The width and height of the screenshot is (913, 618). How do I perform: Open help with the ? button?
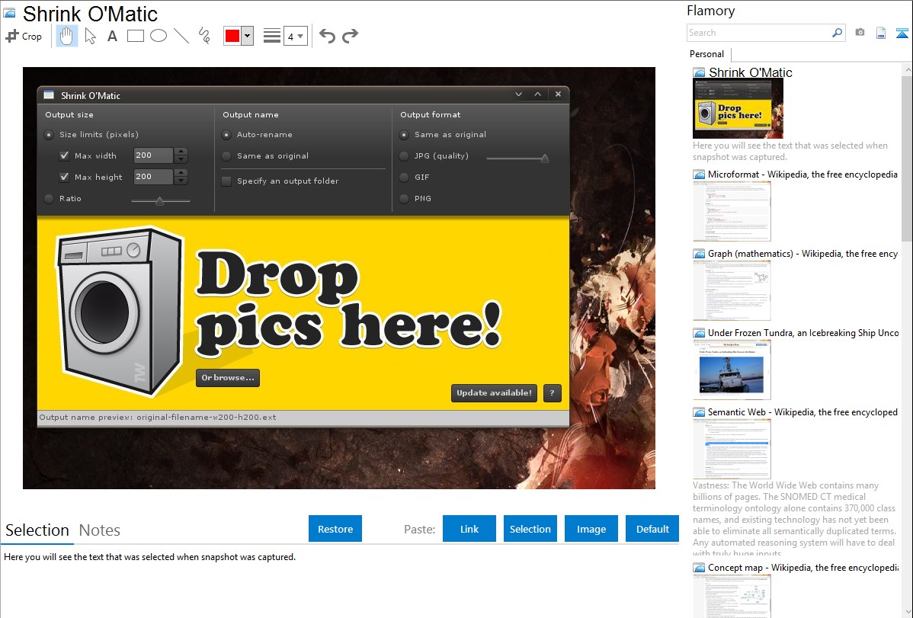pyautogui.click(x=552, y=392)
